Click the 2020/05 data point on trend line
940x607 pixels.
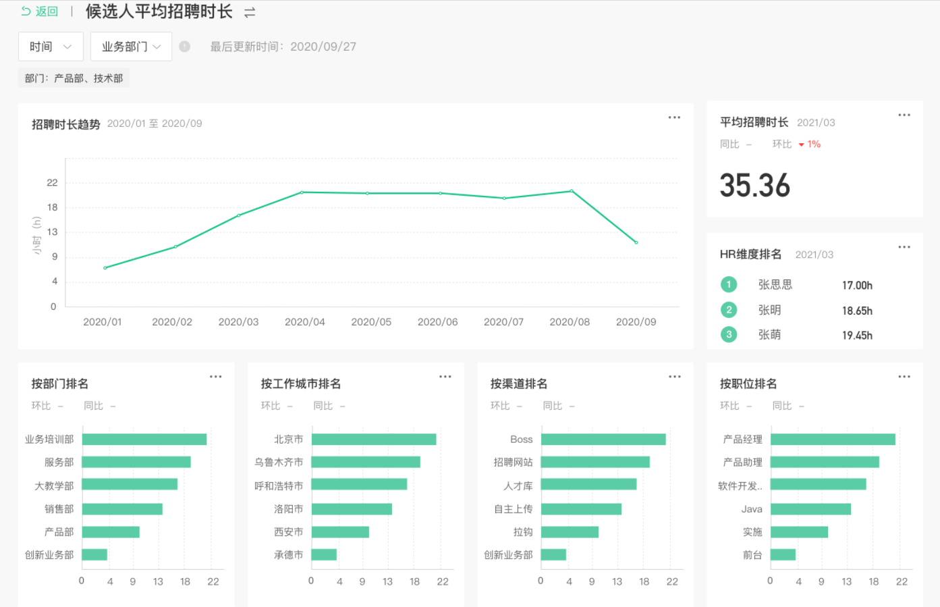[368, 193]
